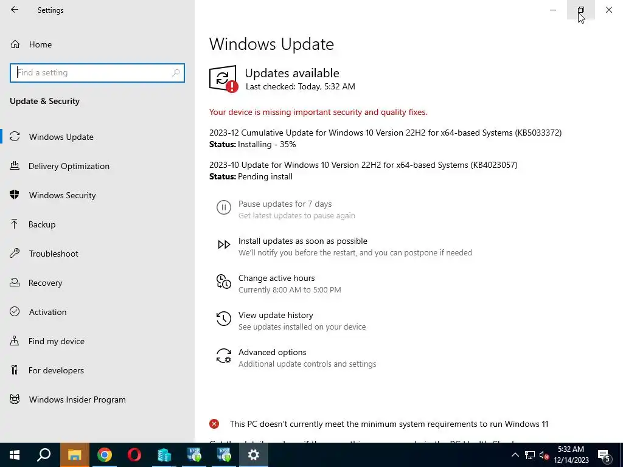
Task: Click the Windows 11 minimum requirements message
Action: 389,424
